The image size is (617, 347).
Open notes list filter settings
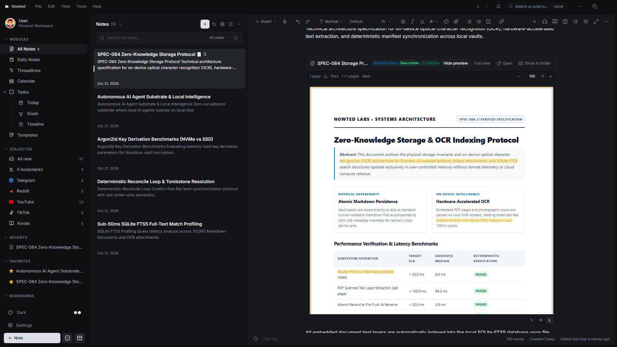pyautogui.click(x=231, y=24)
